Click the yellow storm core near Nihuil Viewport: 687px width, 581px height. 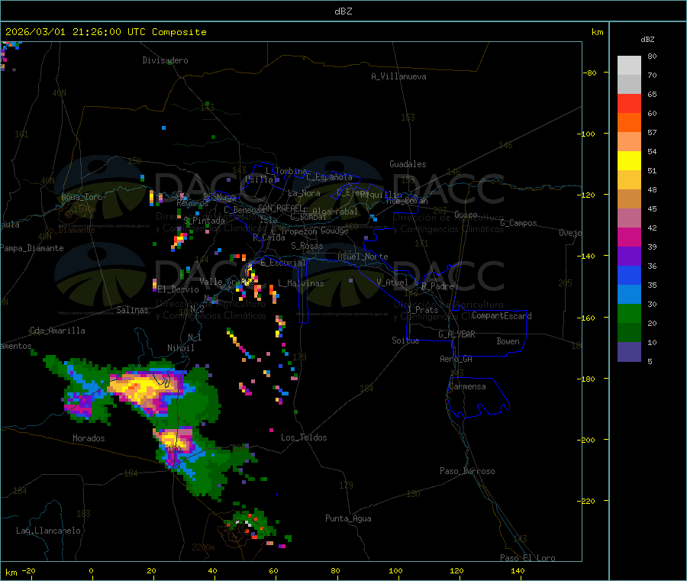[x=141, y=388]
